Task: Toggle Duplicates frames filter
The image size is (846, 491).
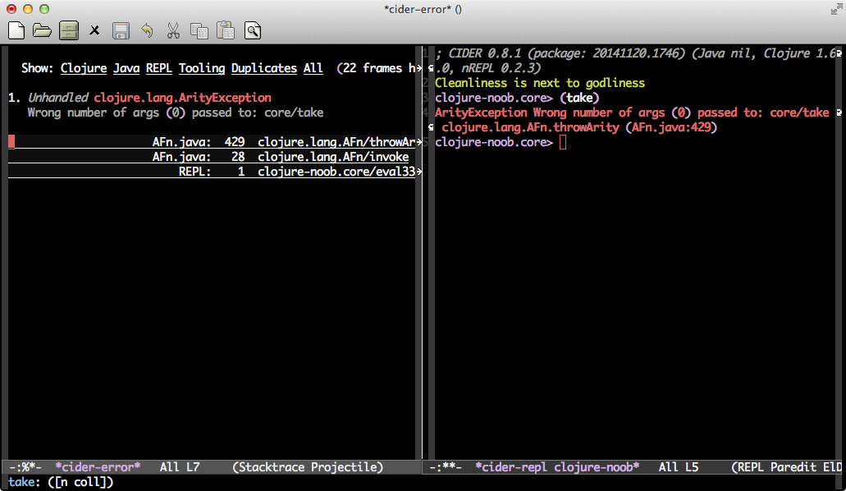Action: tap(263, 68)
